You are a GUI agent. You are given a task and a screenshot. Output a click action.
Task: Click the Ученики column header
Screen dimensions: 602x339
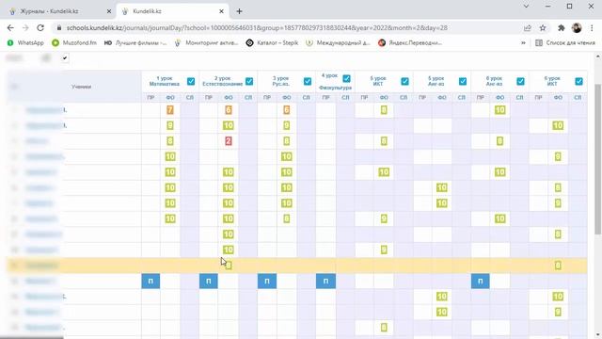point(82,87)
